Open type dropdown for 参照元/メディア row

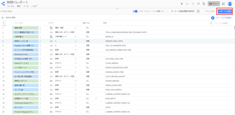point(76,81)
